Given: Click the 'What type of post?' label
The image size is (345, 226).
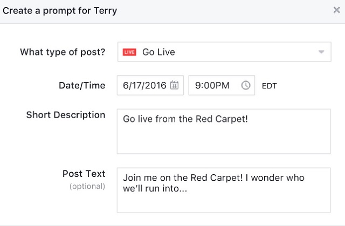Looking at the screenshot, I should click(x=63, y=52).
